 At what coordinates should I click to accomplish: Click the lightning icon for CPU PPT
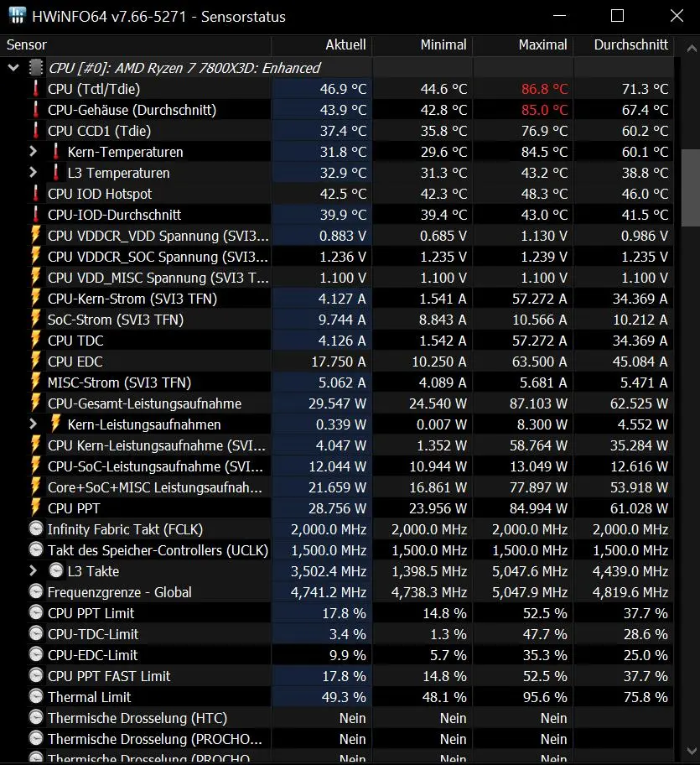click(35, 507)
